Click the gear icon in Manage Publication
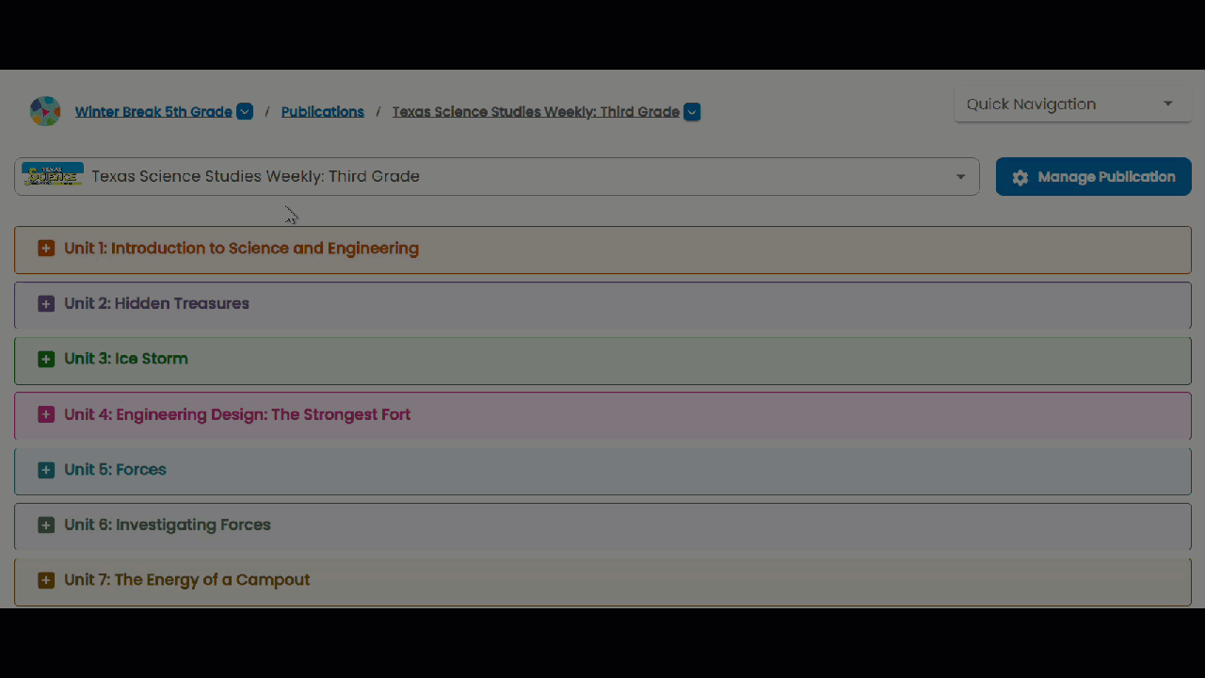Screen dimensions: 1205x678 pyautogui.click(x=1020, y=177)
